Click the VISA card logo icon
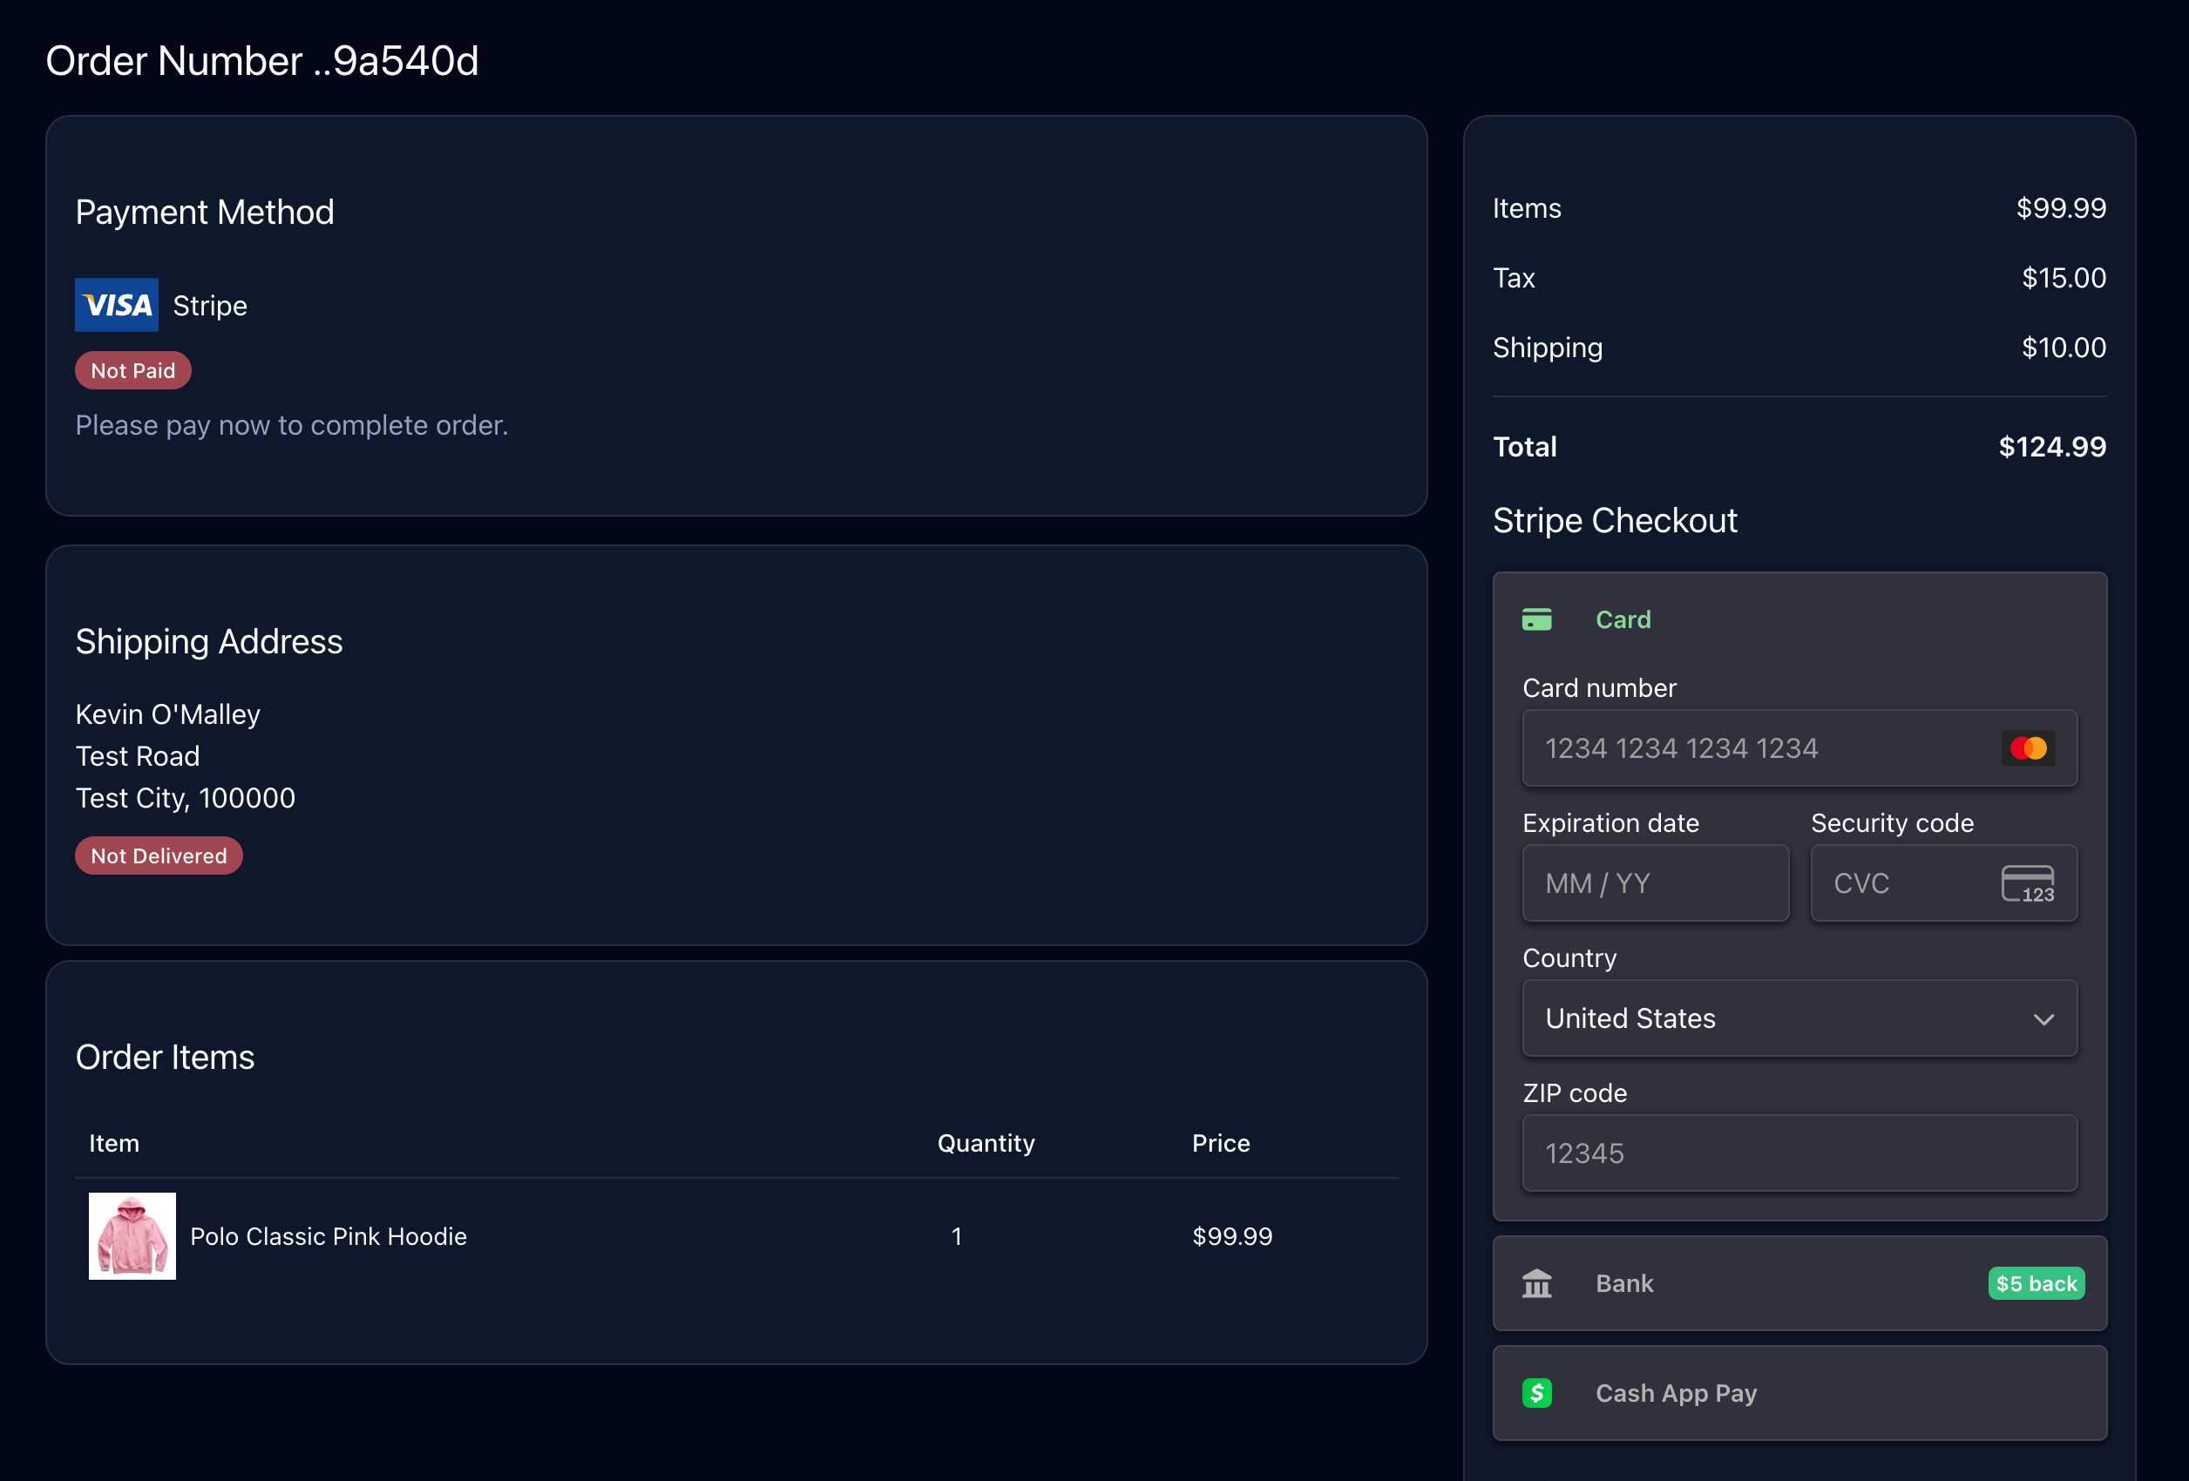2189x1481 pixels. tap(117, 305)
